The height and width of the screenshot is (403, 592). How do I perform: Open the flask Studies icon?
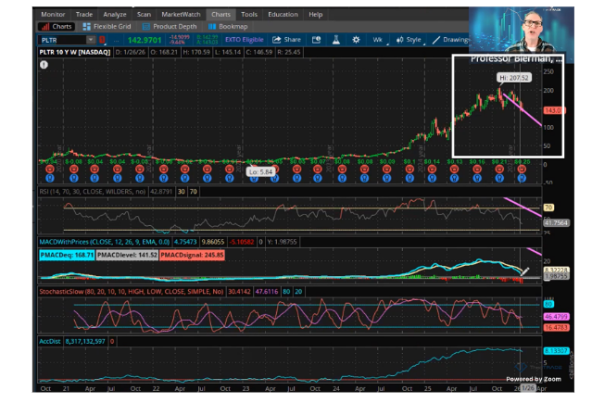click(x=336, y=40)
